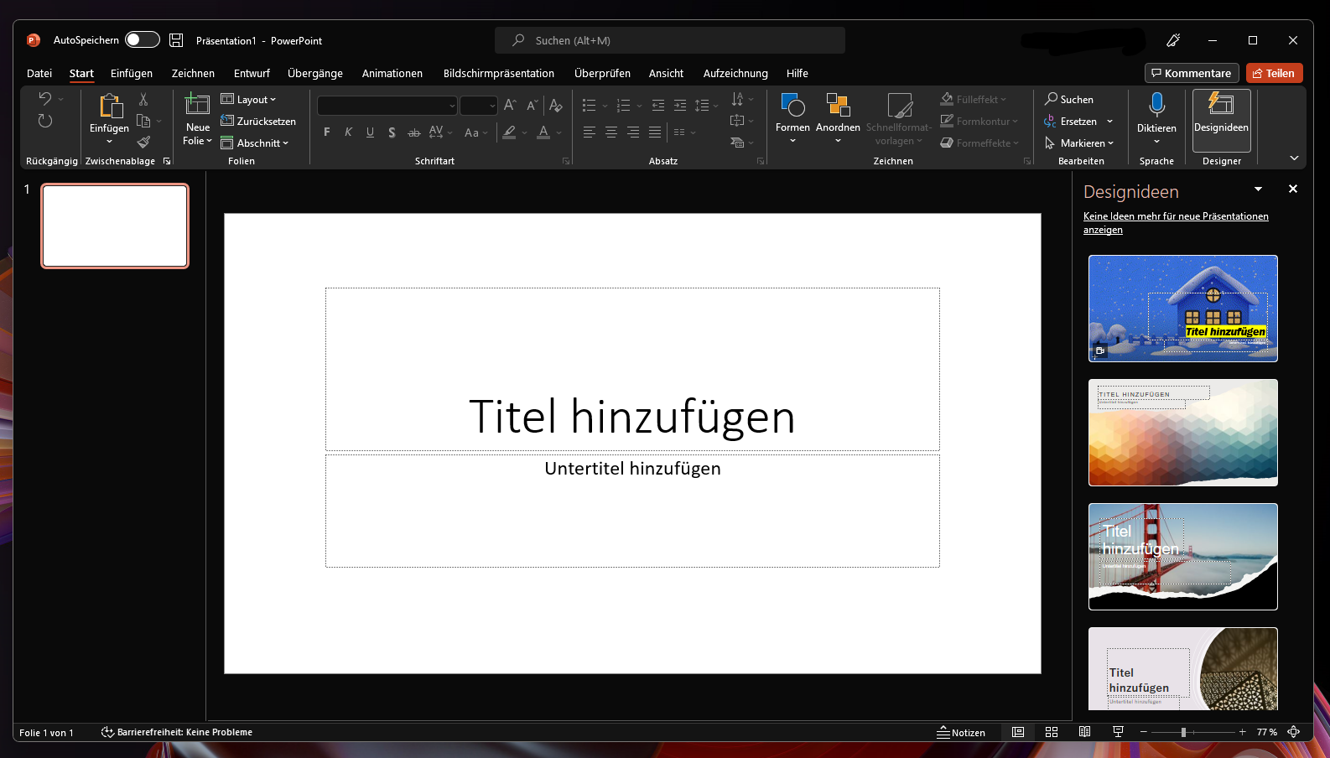Toggle bold formatting button
1330x758 pixels.
(326, 132)
